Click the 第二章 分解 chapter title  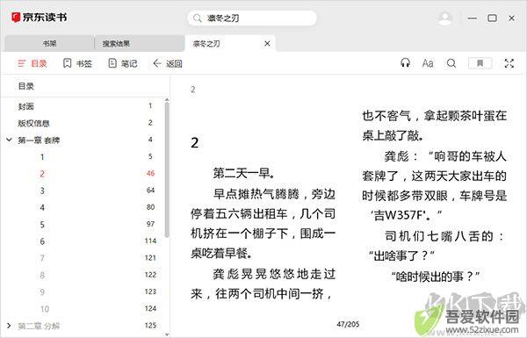(39, 326)
